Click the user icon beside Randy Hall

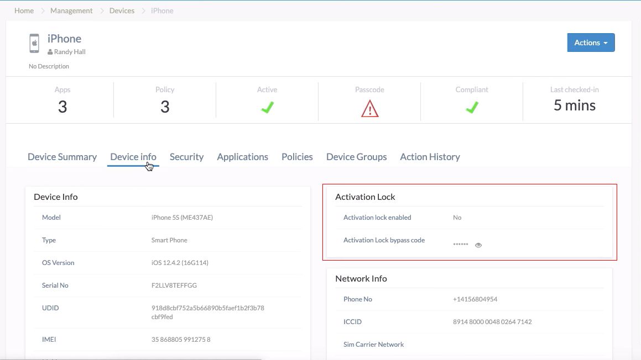50,52
